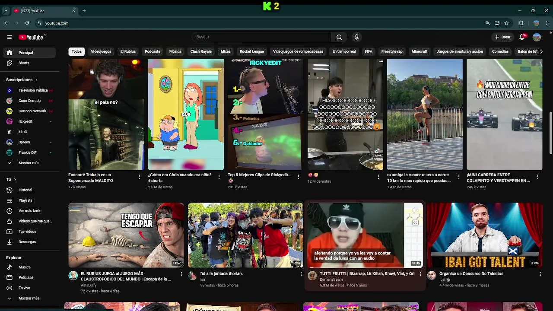553x311 pixels.
Task: Activate voice search microphone
Action: (x=356, y=37)
